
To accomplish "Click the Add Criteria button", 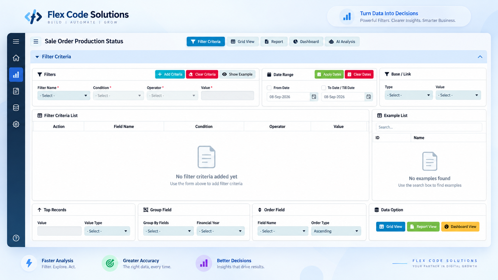I will [x=170, y=74].
